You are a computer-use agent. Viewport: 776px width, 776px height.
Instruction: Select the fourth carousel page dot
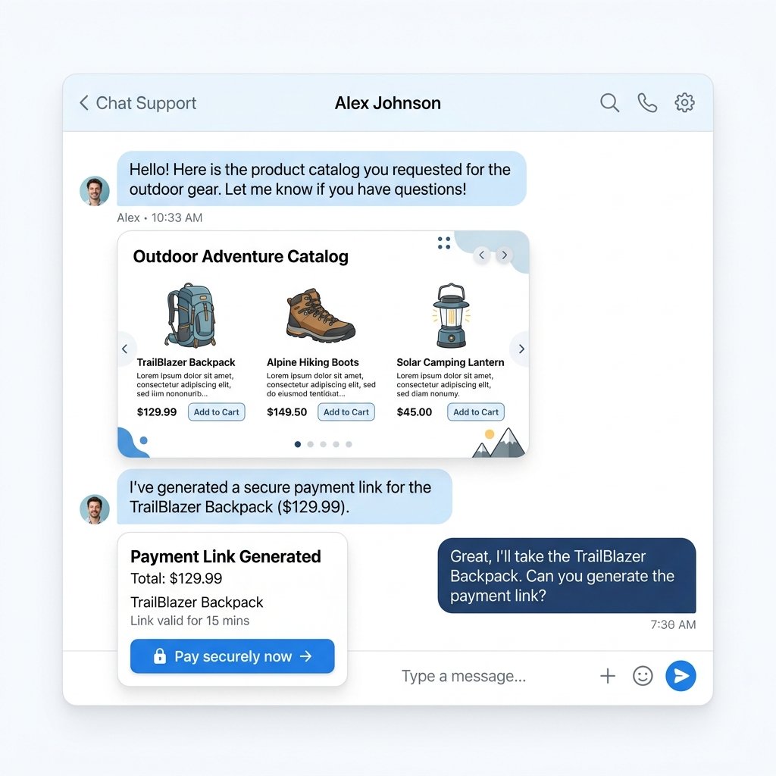point(336,444)
